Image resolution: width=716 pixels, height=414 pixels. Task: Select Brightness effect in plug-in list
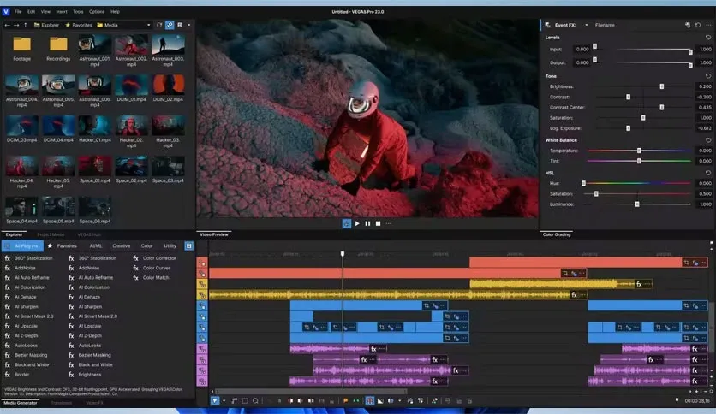tap(86, 375)
